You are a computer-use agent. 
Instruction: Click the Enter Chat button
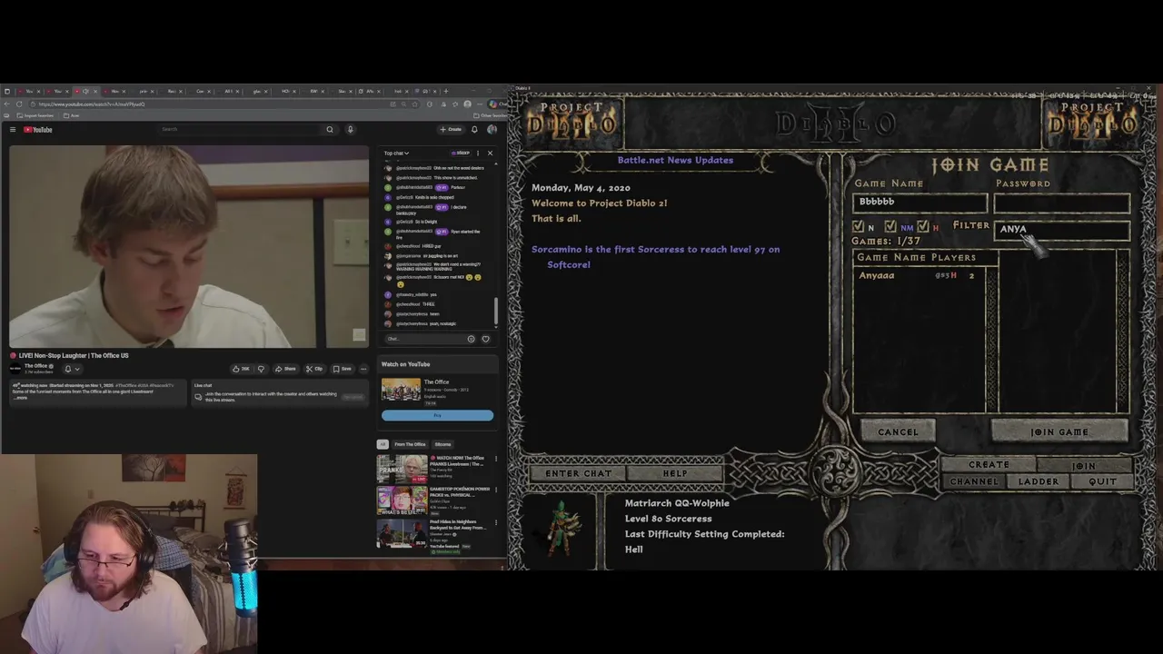coord(578,473)
